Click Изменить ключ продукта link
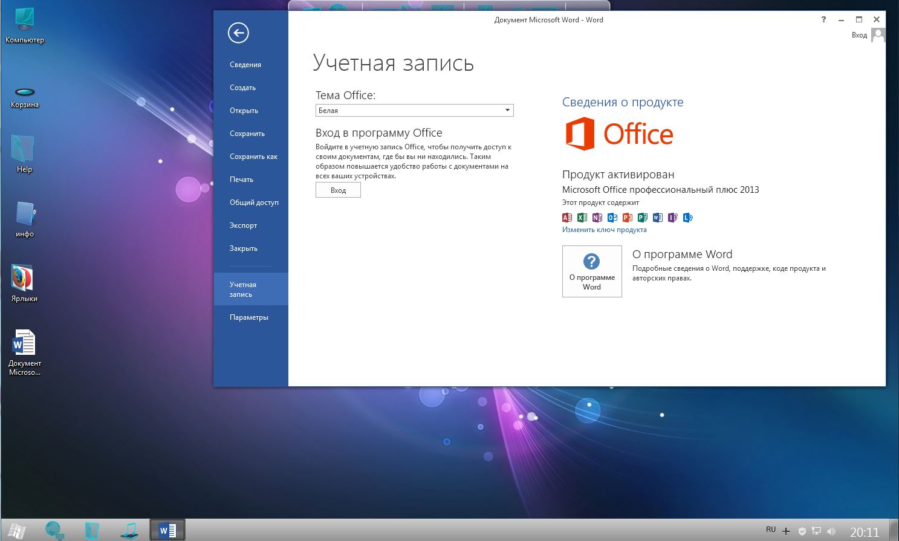The height and width of the screenshot is (541, 899). point(604,230)
